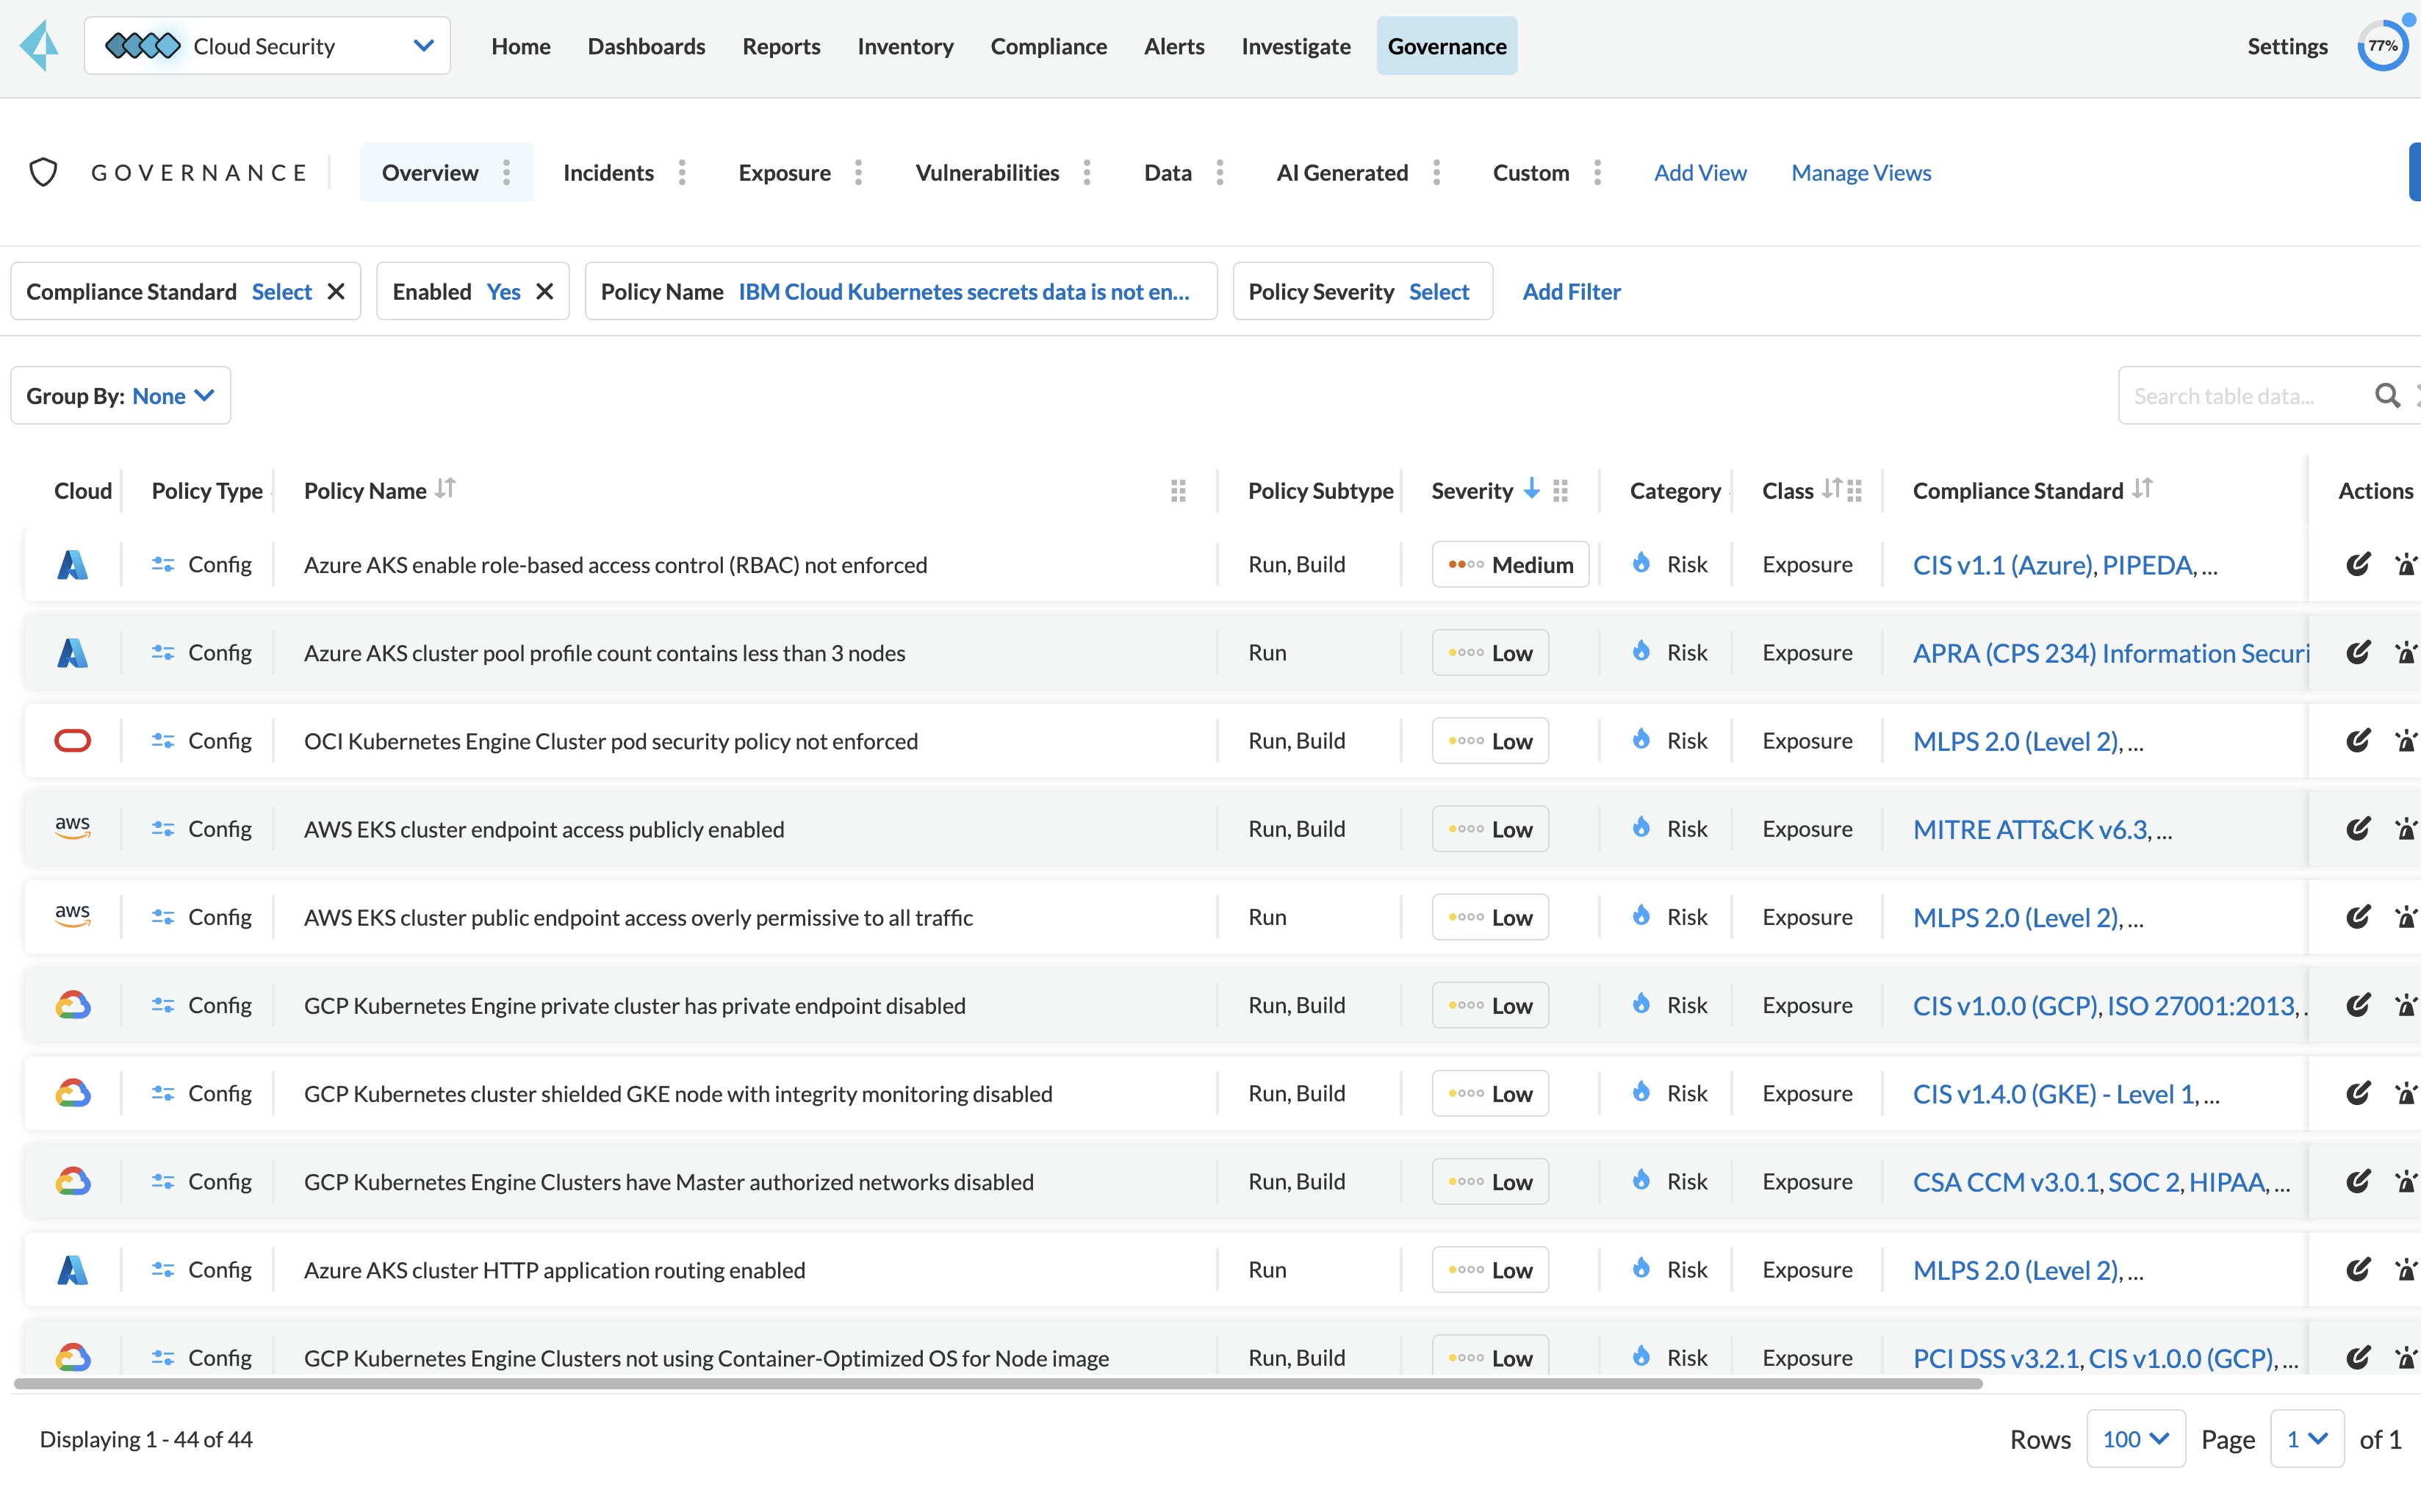Click the edit pencil icon for Azure AKS RBAC policy
The height and width of the screenshot is (1512, 2421).
(2357, 564)
